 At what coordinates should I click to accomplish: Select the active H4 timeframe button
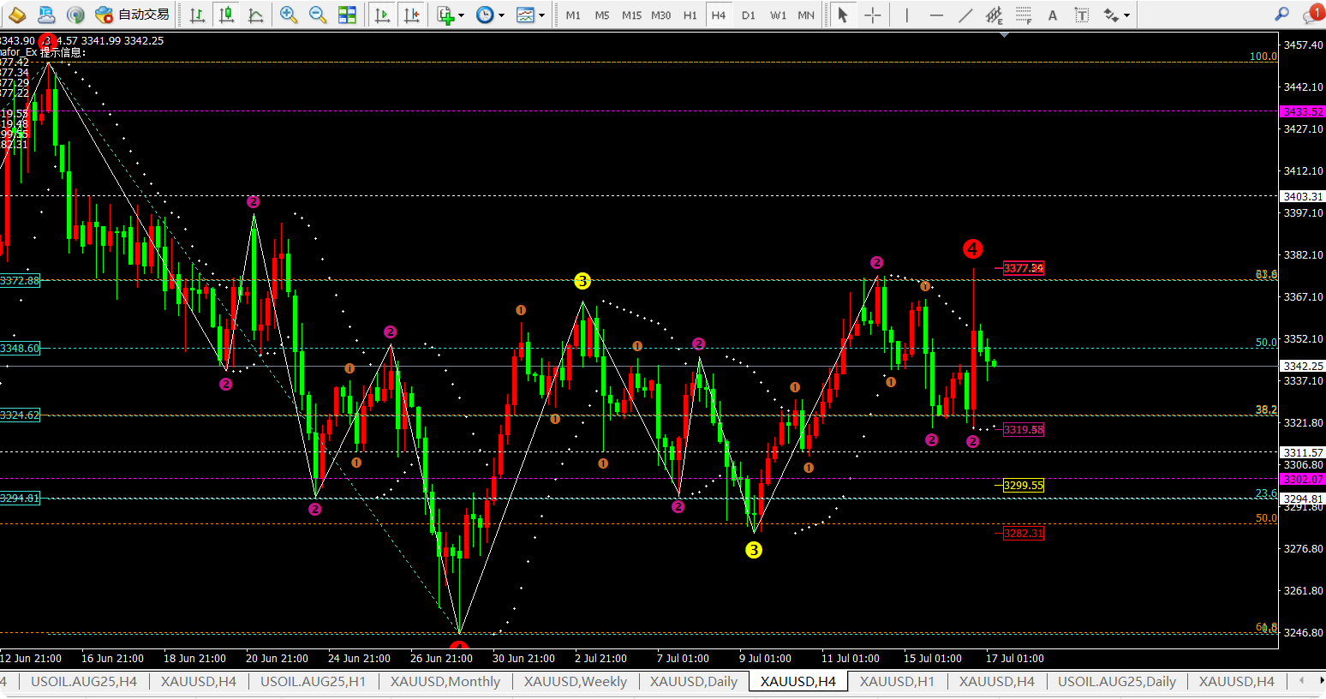[719, 15]
